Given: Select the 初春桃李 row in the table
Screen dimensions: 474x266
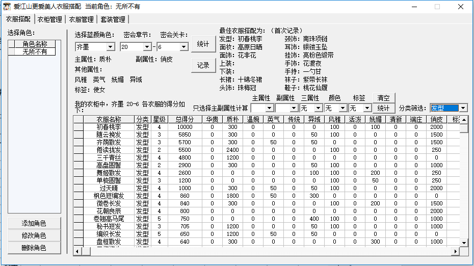Looking at the screenshot, I should click(x=267, y=127).
